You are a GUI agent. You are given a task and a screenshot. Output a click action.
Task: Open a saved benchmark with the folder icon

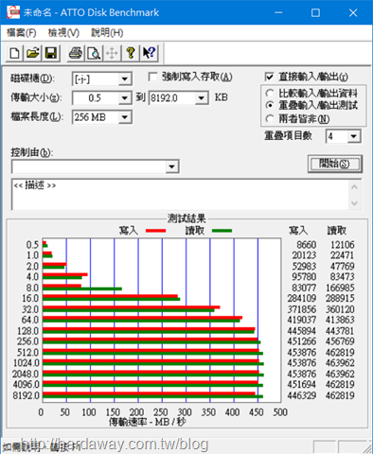(33, 53)
